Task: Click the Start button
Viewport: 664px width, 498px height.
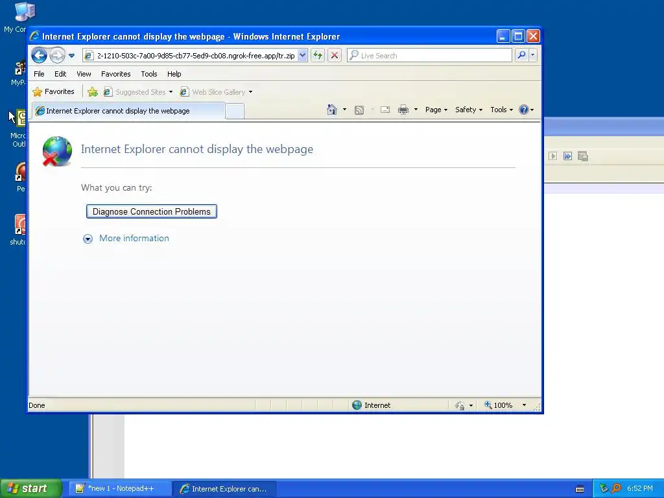Action: (30, 488)
